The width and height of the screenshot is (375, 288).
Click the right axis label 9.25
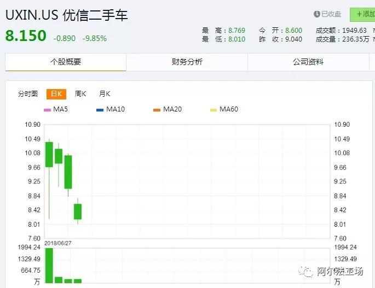[340, 181]
